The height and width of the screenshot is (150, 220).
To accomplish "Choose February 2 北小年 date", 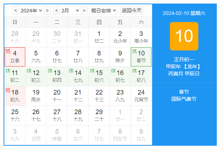I will click(x=120, y=37).
